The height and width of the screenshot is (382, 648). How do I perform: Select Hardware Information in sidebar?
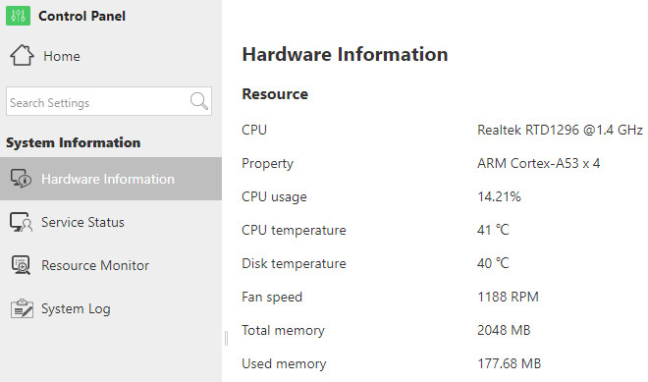click(x=111, y=179)
